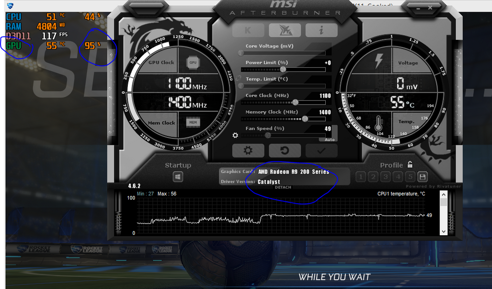
Task: Click the GPU label in the overlay
Action: (13, 46)
